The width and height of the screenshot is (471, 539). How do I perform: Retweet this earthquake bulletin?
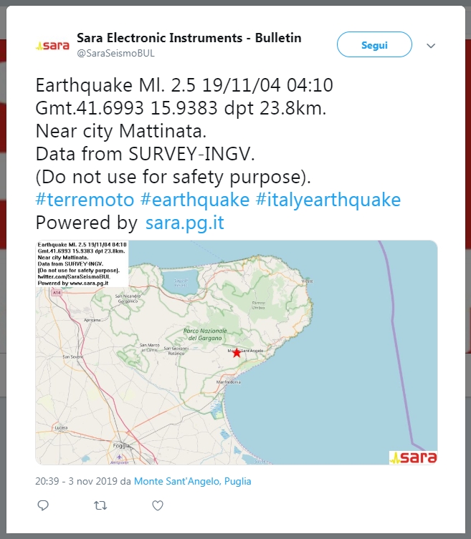tap(100, 505)
